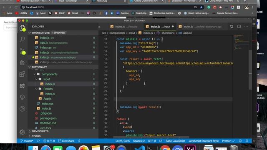267x150 pixels.
Task: Open the Source Control view
Action: (x=23, y=51)
